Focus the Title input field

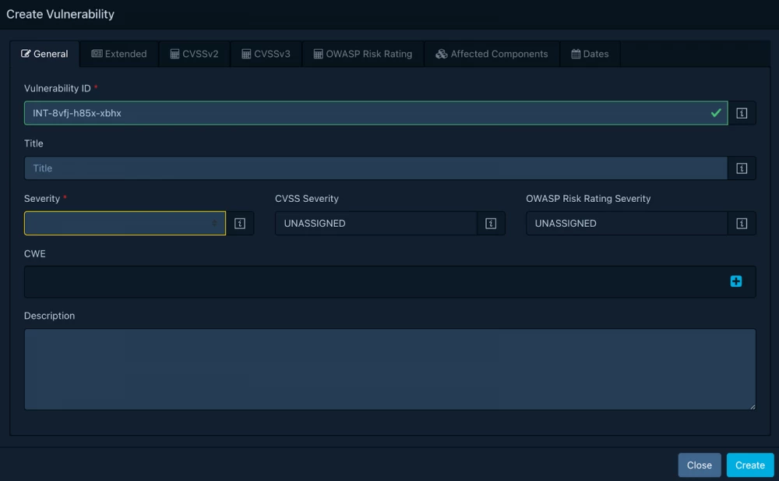(x=375, y=168)
